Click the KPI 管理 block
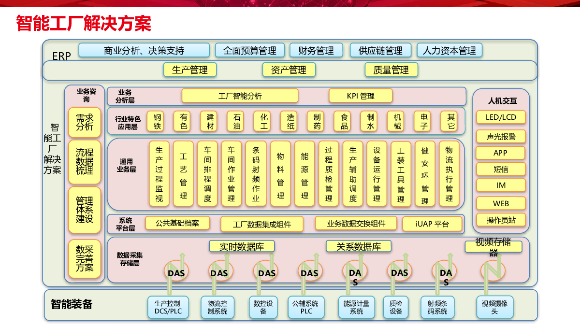The height and width of the screenshot is (326, 580). 361,96
